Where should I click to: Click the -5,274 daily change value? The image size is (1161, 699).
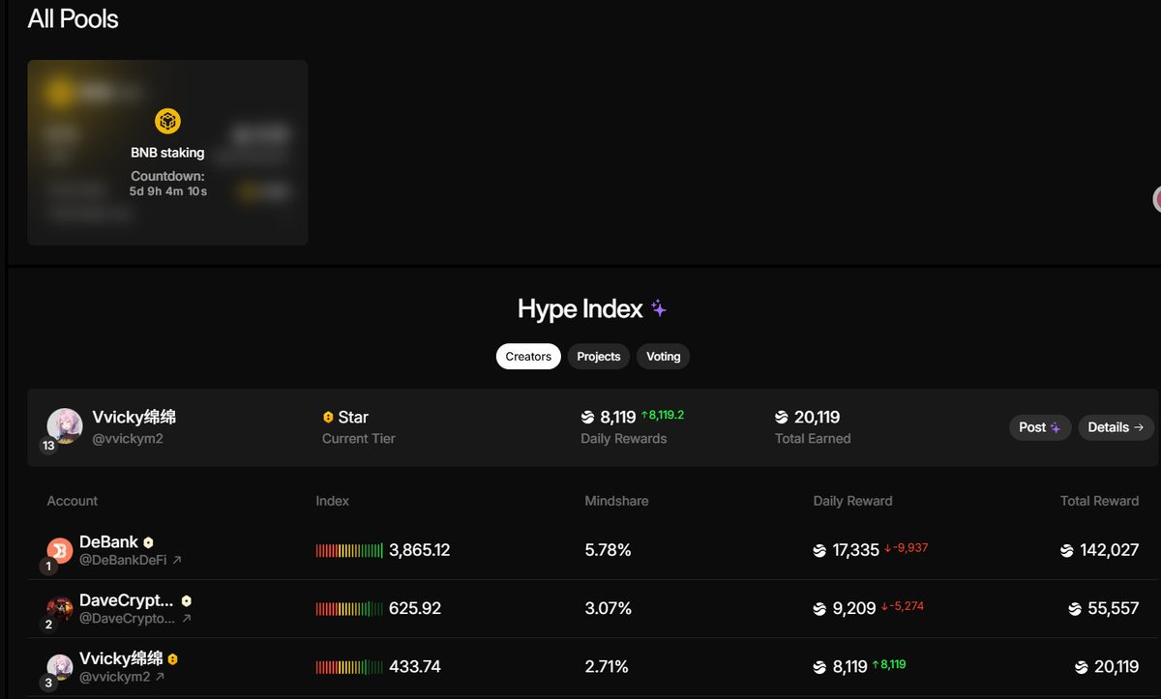pyautogui.click(x=903, y=606)
